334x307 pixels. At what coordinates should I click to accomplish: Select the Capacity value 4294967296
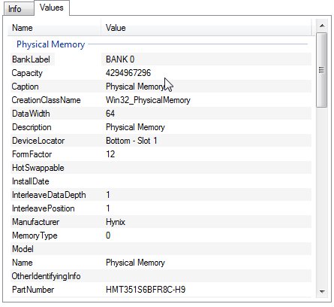(x=128, y=73)
